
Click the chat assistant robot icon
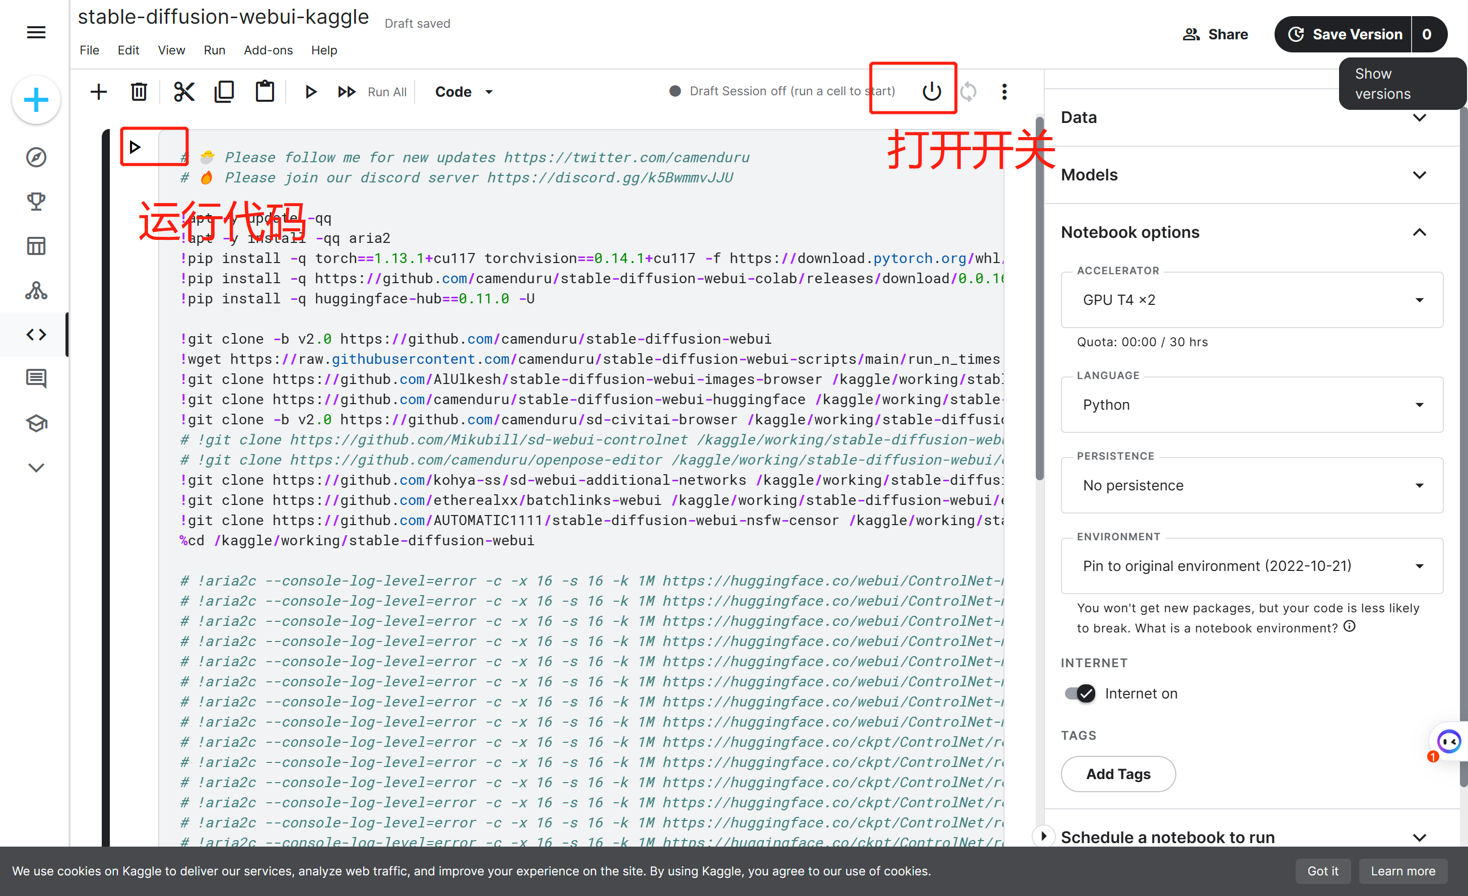(x=1448, y=741)
